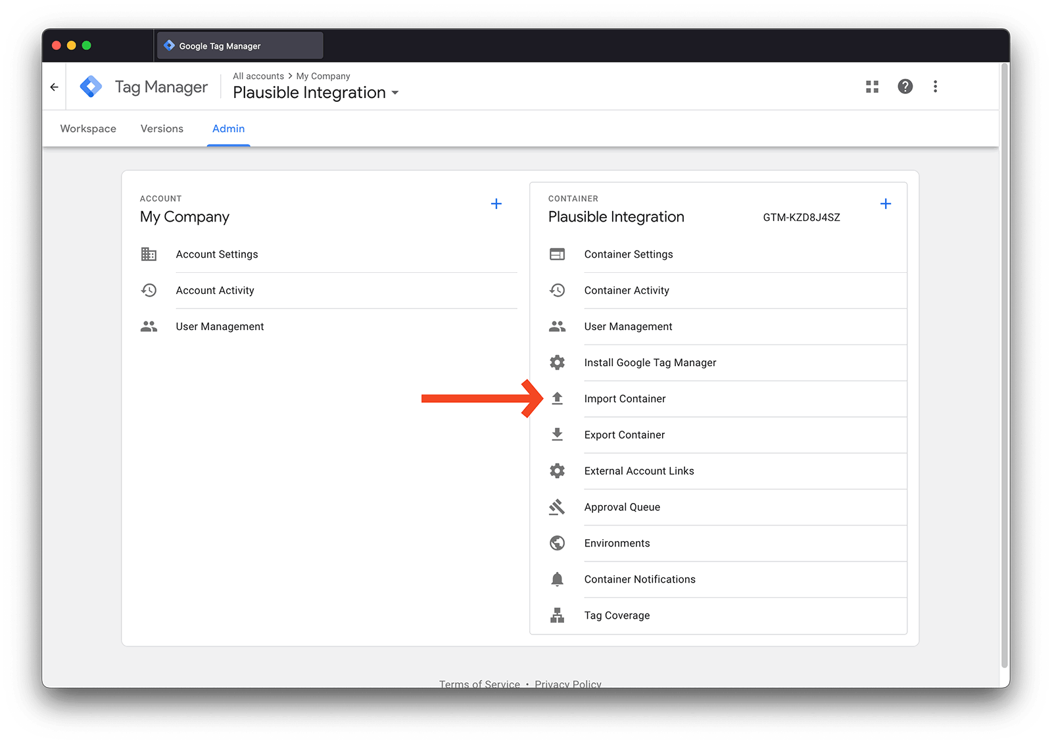Click the Tag Coverage sitemap icon
Screen dimensions: 1052x743
pyautogui.click(x=557, y=615)
